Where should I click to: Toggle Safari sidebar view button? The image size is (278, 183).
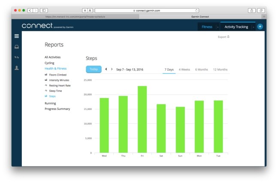click(x=44, y=10)
